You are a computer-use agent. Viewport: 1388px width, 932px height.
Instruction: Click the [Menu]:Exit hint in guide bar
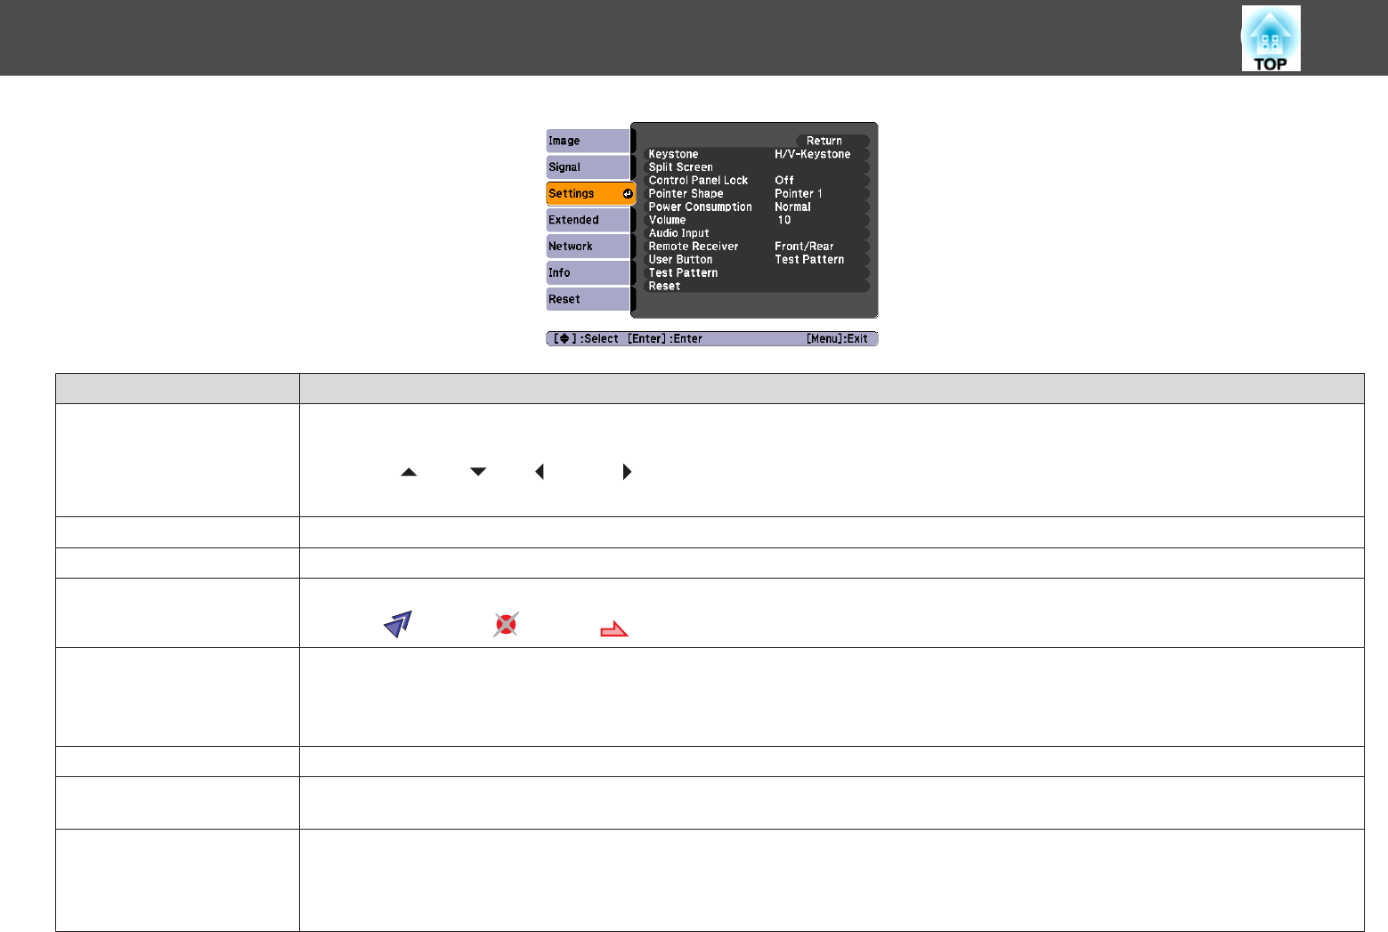[837, 338]
